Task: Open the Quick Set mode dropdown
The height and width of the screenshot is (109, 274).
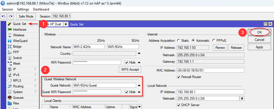Action: 66,24
